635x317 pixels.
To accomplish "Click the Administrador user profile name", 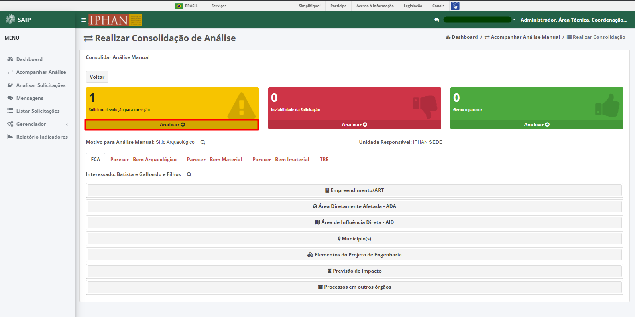I will [x=574, y=20].
